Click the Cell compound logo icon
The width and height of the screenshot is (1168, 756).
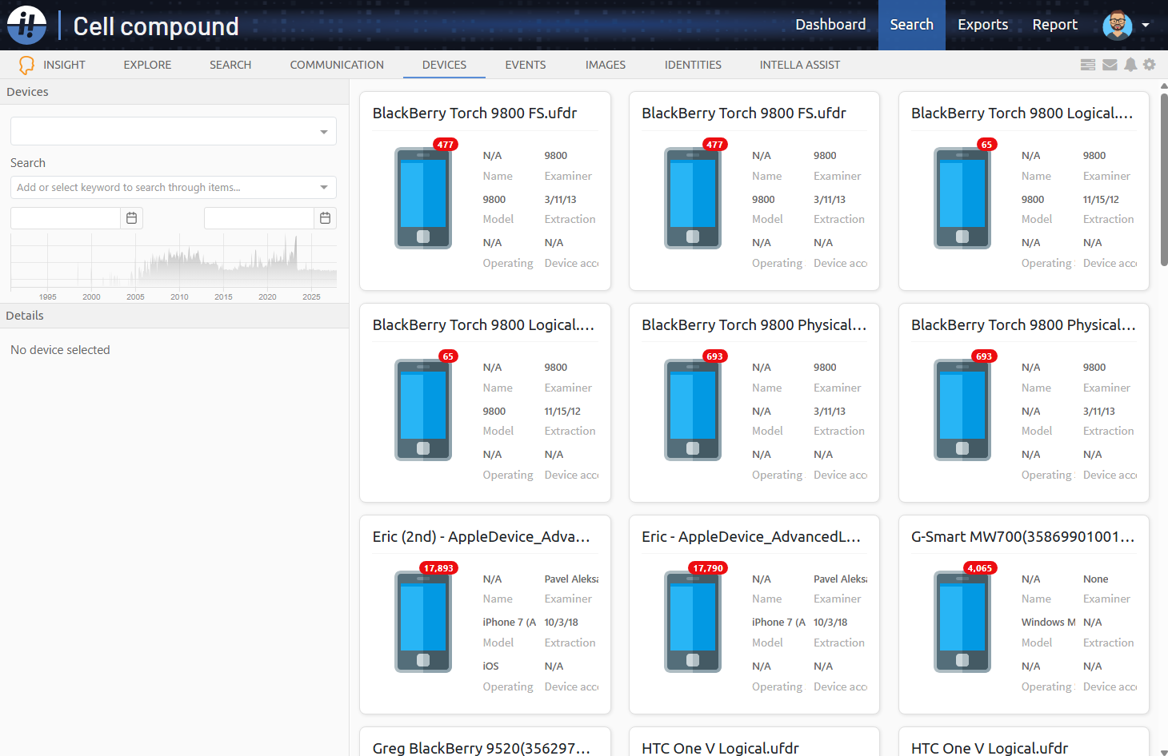(27, 25)
